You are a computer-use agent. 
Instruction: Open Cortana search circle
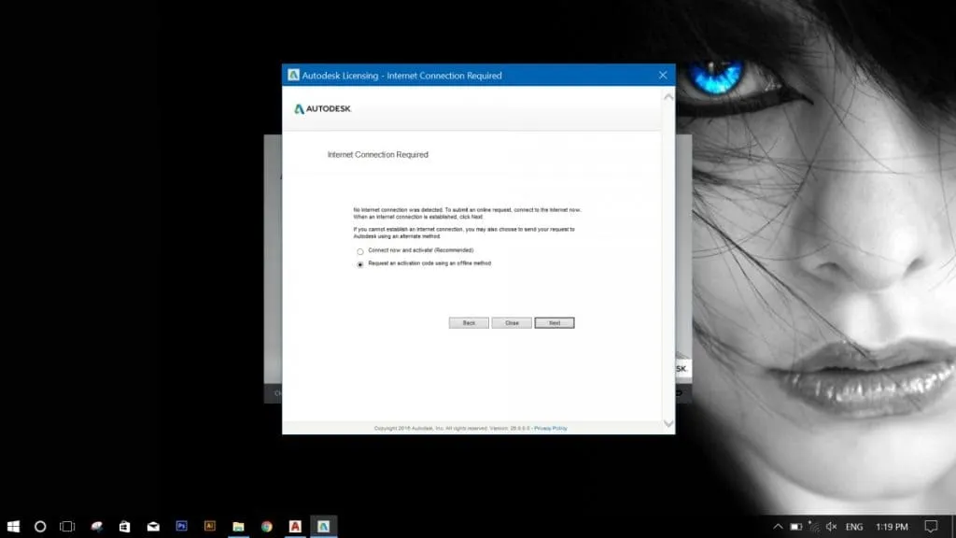coord(40,527)
